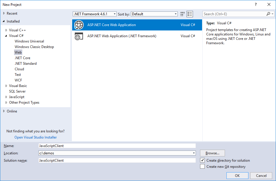The width and height of the screenshot is (276, 181).
Task: Click the JavaScript label
Action: tap(17, 97)
